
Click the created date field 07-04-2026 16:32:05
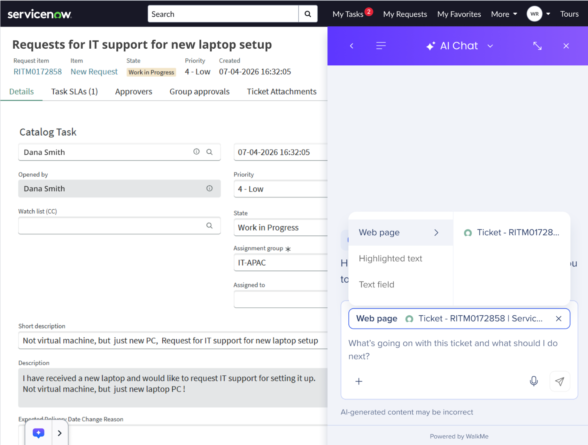click(281, 152)
